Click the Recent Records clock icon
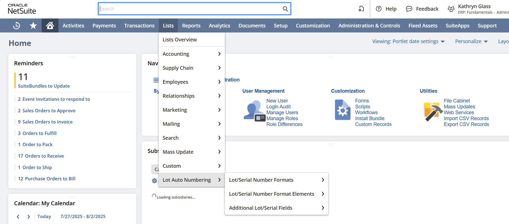 click(17, 25)
